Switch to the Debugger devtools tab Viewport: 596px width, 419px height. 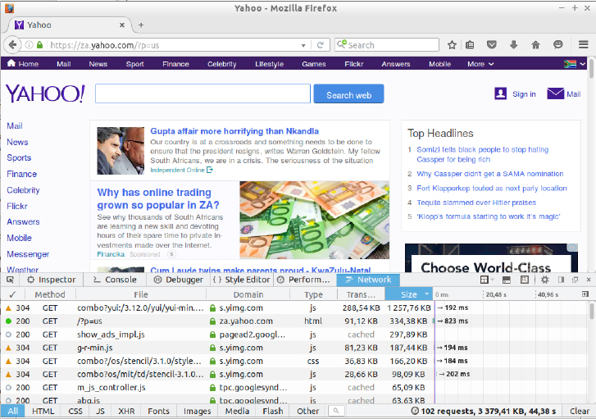click(x=179, y=280)
